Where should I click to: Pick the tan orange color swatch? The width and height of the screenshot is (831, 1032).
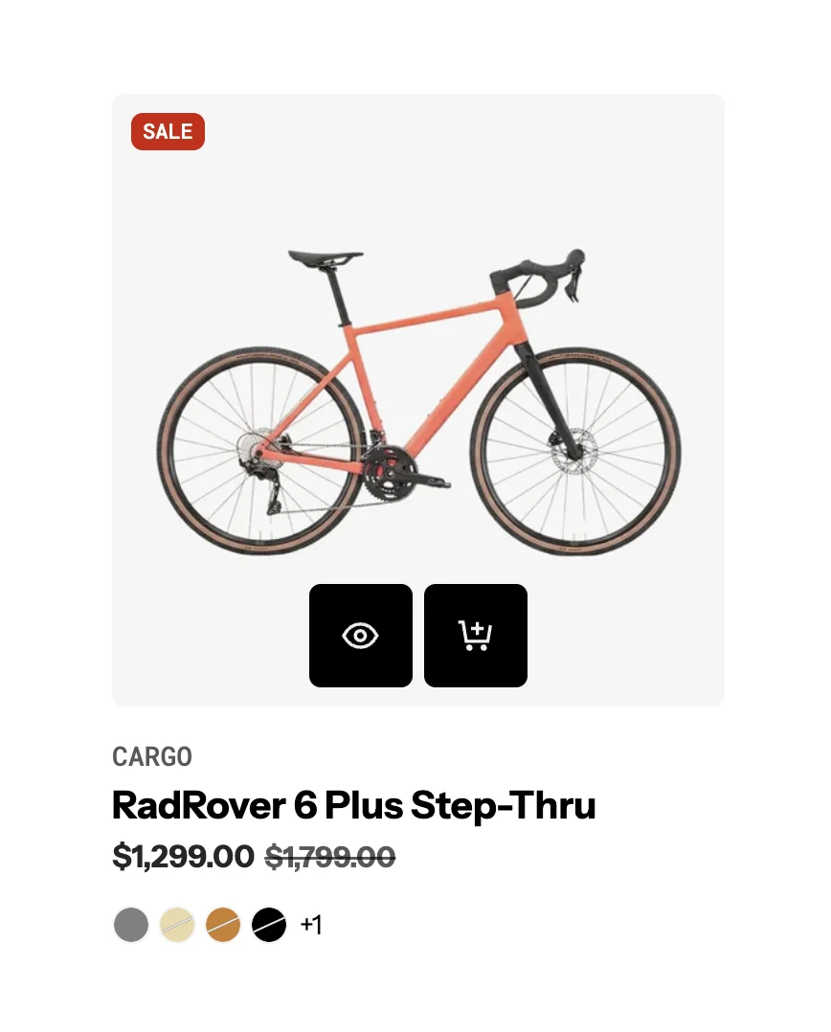[223, 925]
